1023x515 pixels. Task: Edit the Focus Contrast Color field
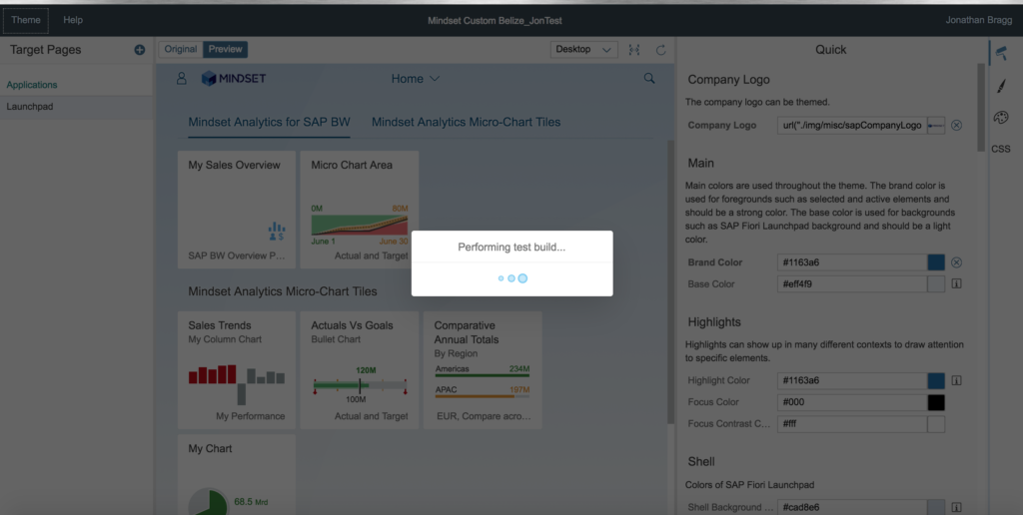tap(852, 424)
